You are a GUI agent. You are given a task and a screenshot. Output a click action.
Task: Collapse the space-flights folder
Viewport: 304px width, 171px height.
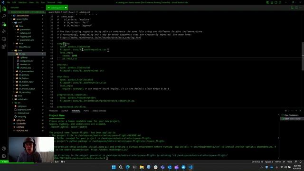(22, 19)
